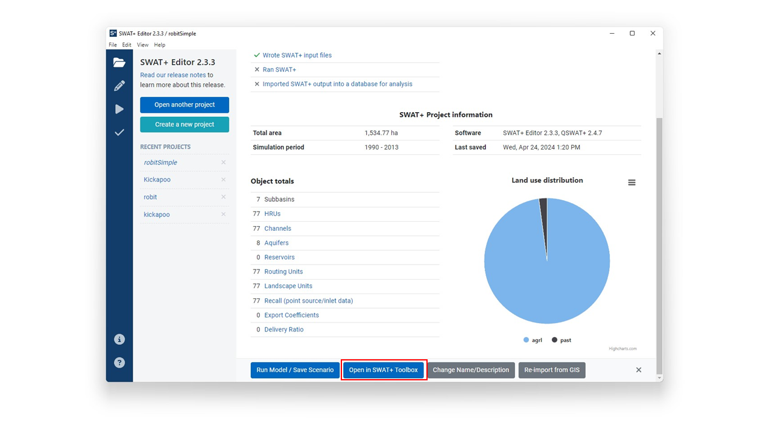Select robit recent project

(x=150, y=197)
